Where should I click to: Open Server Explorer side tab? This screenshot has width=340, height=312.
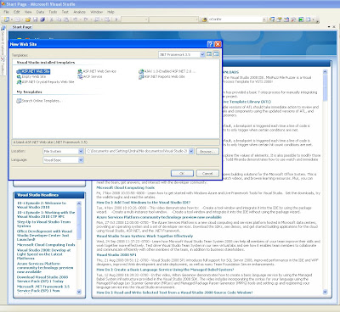coord(3,42)
